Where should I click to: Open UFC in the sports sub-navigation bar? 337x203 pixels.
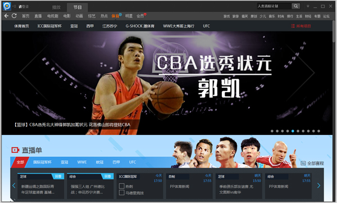click(x=206, y=26)
